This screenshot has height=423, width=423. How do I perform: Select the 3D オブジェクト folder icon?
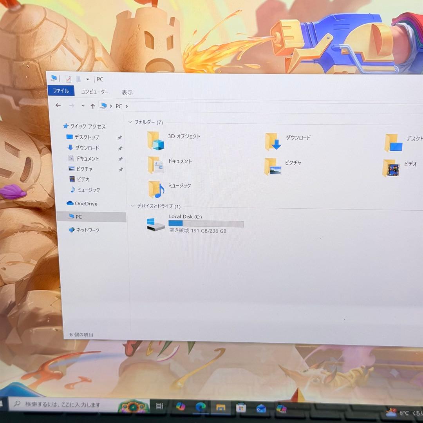pyautogui.click(x=155, y=140)
